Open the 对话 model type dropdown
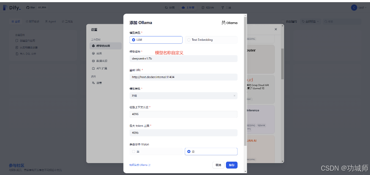Image resolution: width=370 pixels, height=175 pixels. [x=183, y=96]
